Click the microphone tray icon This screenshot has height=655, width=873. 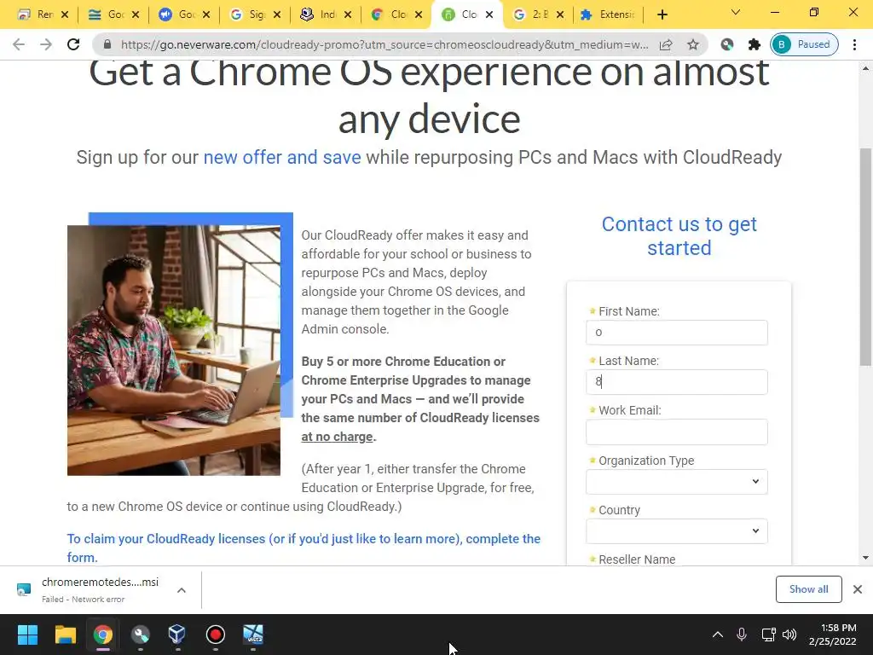click(x=742, y=635)
